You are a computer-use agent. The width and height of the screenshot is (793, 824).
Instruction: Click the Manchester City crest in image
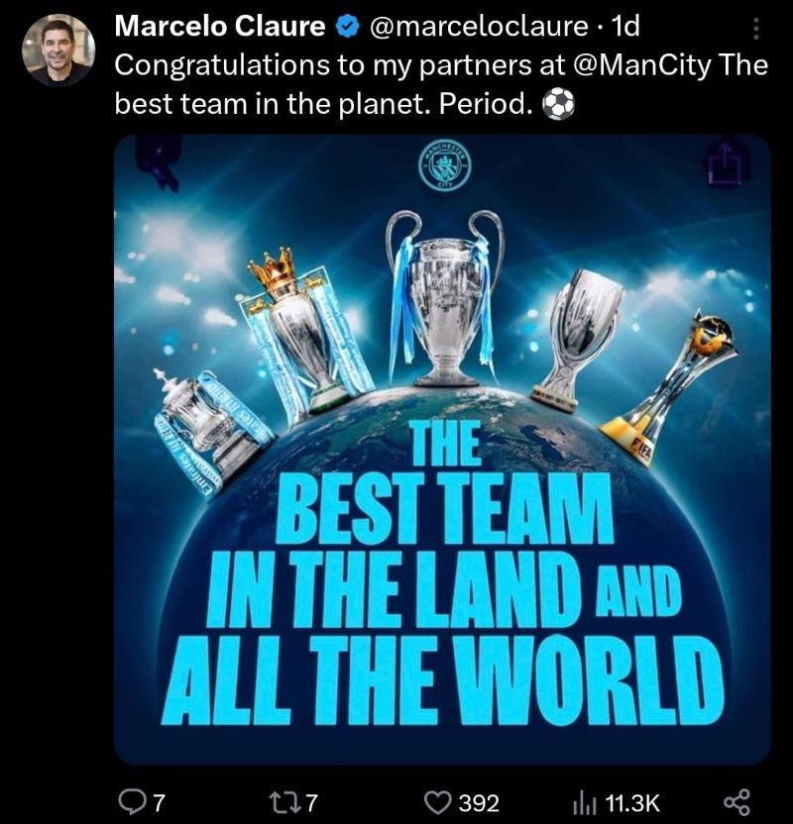445,165
